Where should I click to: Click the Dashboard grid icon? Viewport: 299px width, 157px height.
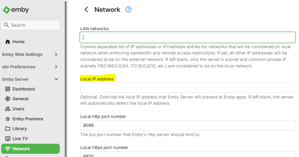pyautogui.click(x=8, y=89)
